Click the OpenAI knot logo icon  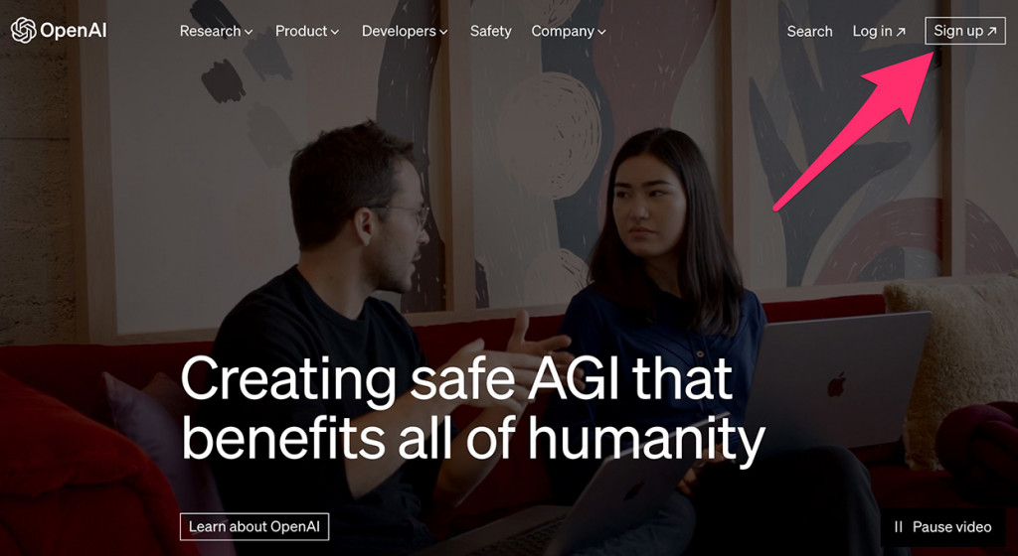pyautogui.click(x=24, y=31)
